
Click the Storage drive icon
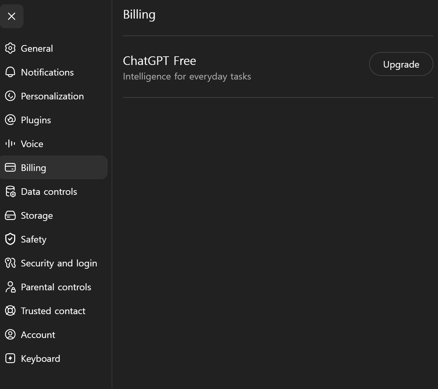[x=10, y=215]
